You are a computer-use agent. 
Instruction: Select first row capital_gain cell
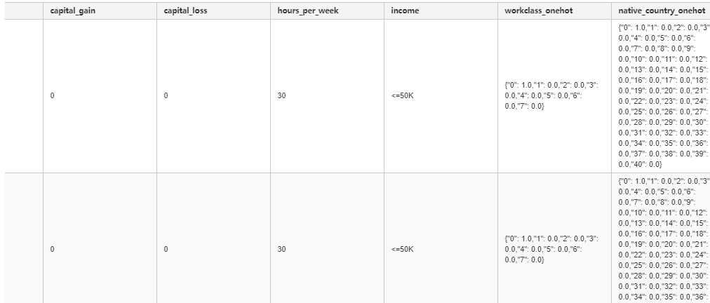[x=100, y=96]
